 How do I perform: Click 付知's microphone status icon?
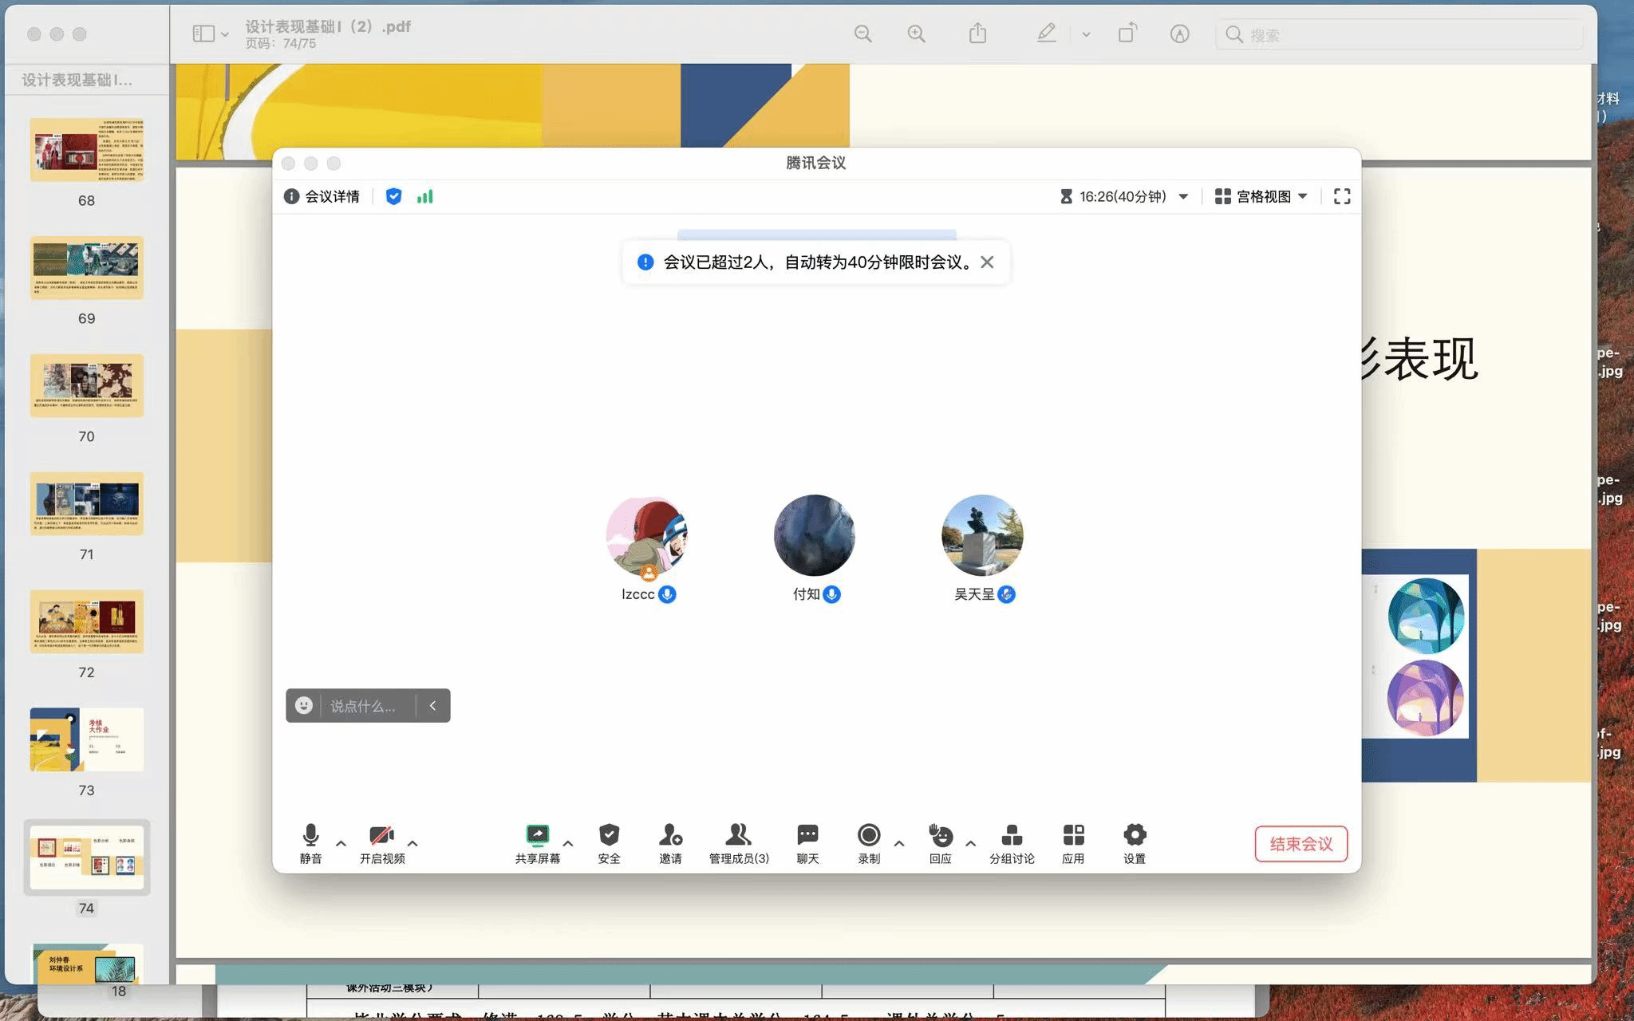[832, 594]
